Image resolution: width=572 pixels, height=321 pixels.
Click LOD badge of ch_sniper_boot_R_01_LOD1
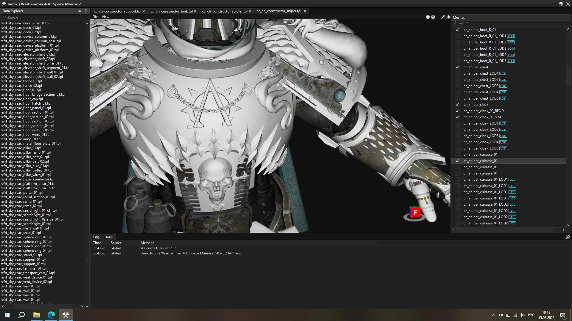[511, 36]
